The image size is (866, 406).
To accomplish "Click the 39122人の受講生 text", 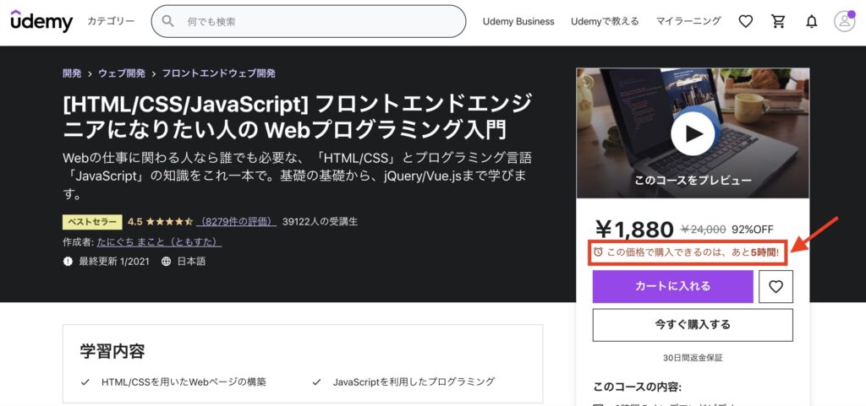I will 320,222.
